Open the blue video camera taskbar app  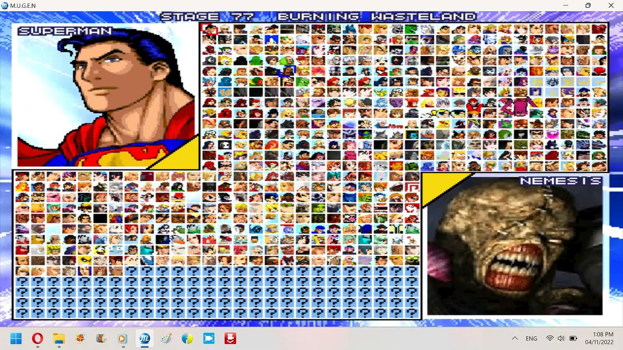click(x=209, y=338)
